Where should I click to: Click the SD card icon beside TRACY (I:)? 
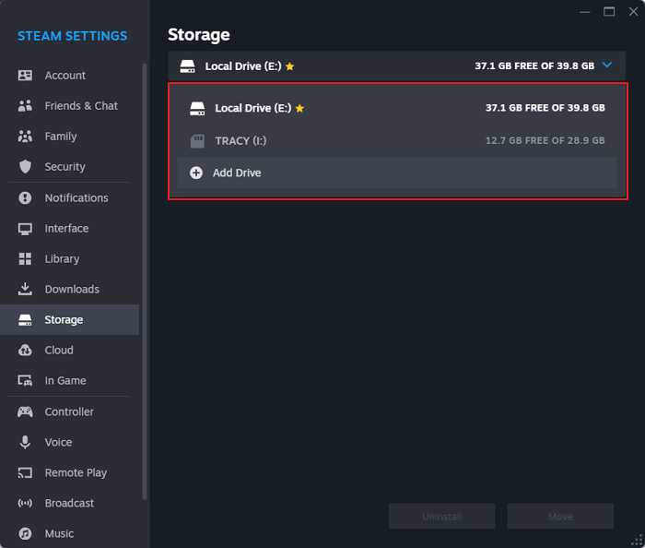click(x=197, y=141)
